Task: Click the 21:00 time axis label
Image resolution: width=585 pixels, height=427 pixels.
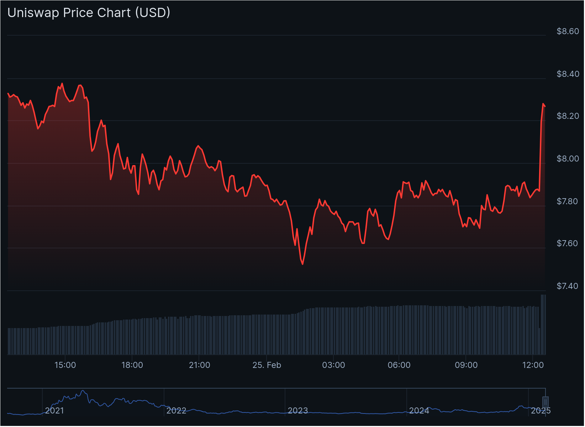Action: click(x=199, y=365)
